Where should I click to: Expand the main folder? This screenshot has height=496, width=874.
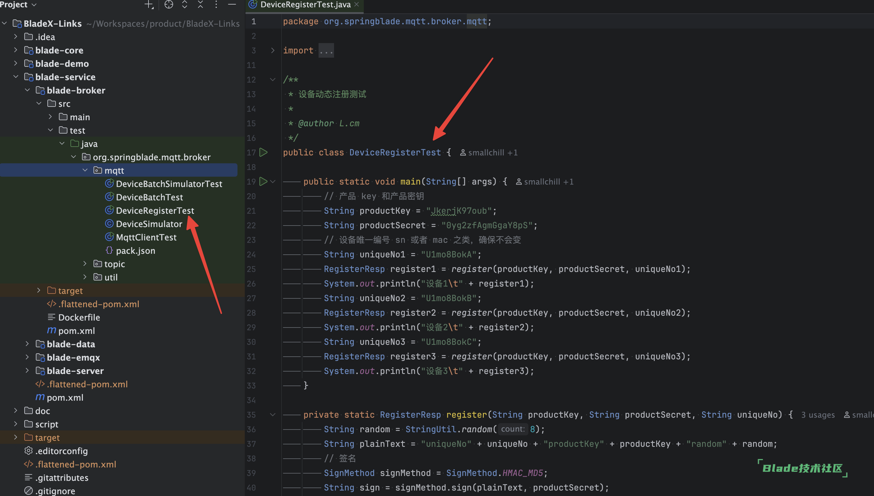tap(50, 117)
